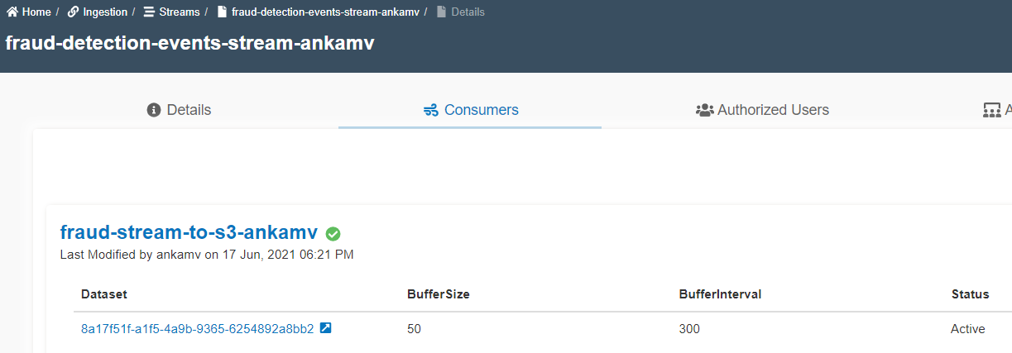
Task: Open fraud-stream-to-s3-ankamv consumer link
Action: coord(189,232)
